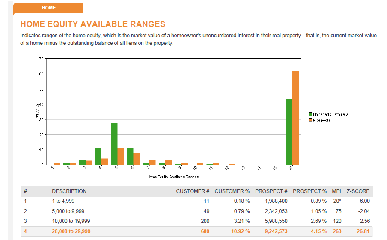387x240 pixels.
Task: Sort by the CUSTOMER % column header
Action: [x=232, y=191]
